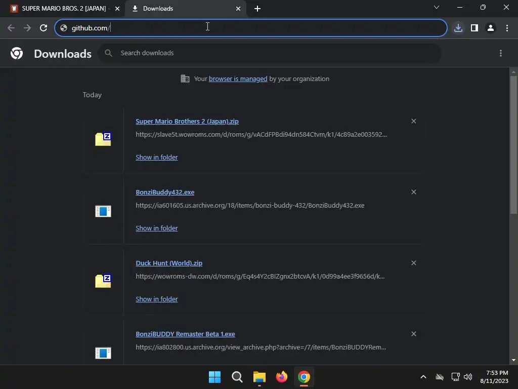Show hidden system tray icons

(x=423, y=377)
